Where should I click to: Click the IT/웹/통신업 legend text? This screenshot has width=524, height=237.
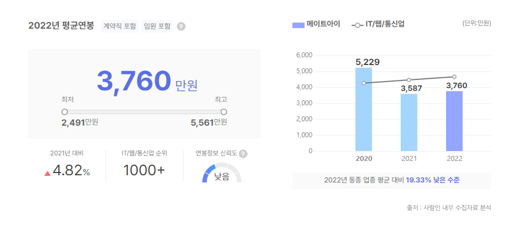[384, 24]
